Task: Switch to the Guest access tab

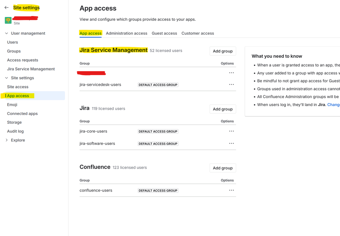Action: pyautogui.click(x=164, y=33)
